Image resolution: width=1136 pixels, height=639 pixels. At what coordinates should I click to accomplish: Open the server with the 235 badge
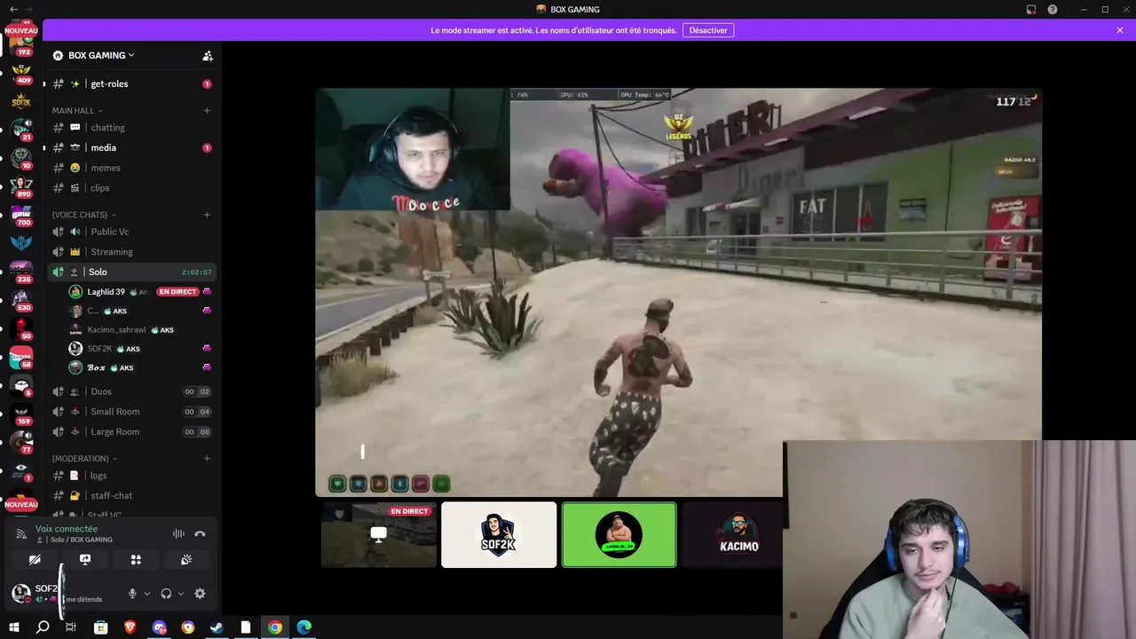coord(21,272)
